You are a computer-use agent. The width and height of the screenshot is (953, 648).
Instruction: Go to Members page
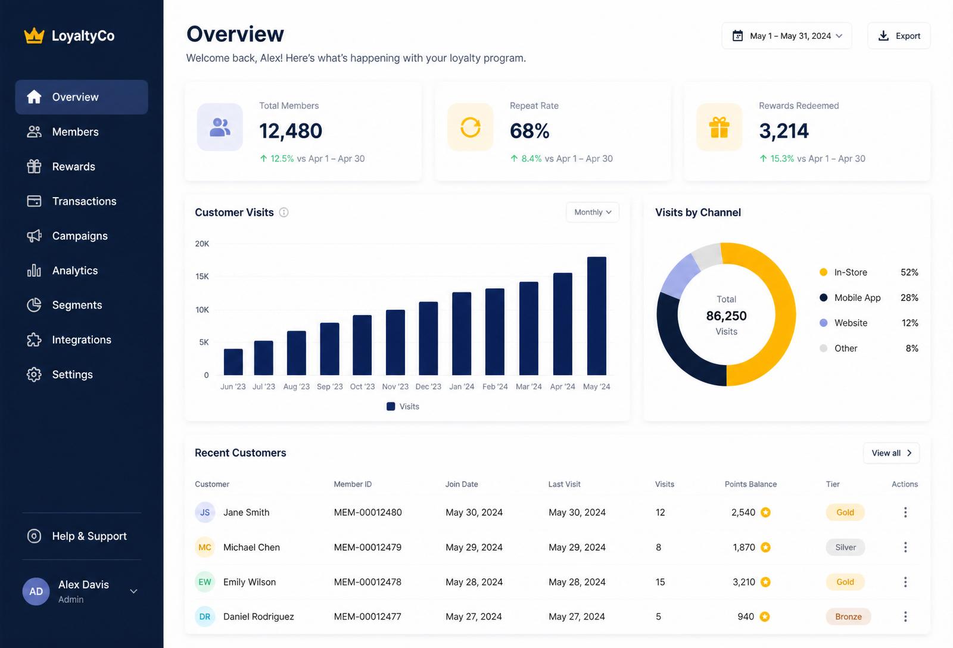pos(82,132)
